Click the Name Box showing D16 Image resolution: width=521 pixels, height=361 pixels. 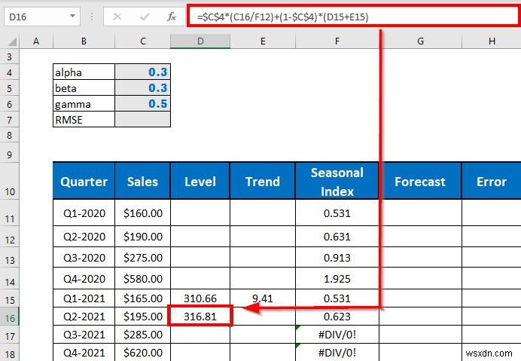(42, 17)
